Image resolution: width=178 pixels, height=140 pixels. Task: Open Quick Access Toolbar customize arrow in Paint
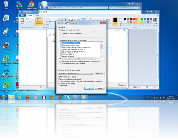(x=32, y=12)
